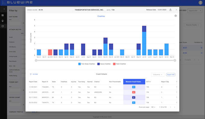Click crash points badge for 11/30/2021 row
205x119 pixels.
(x=134, y=87)
